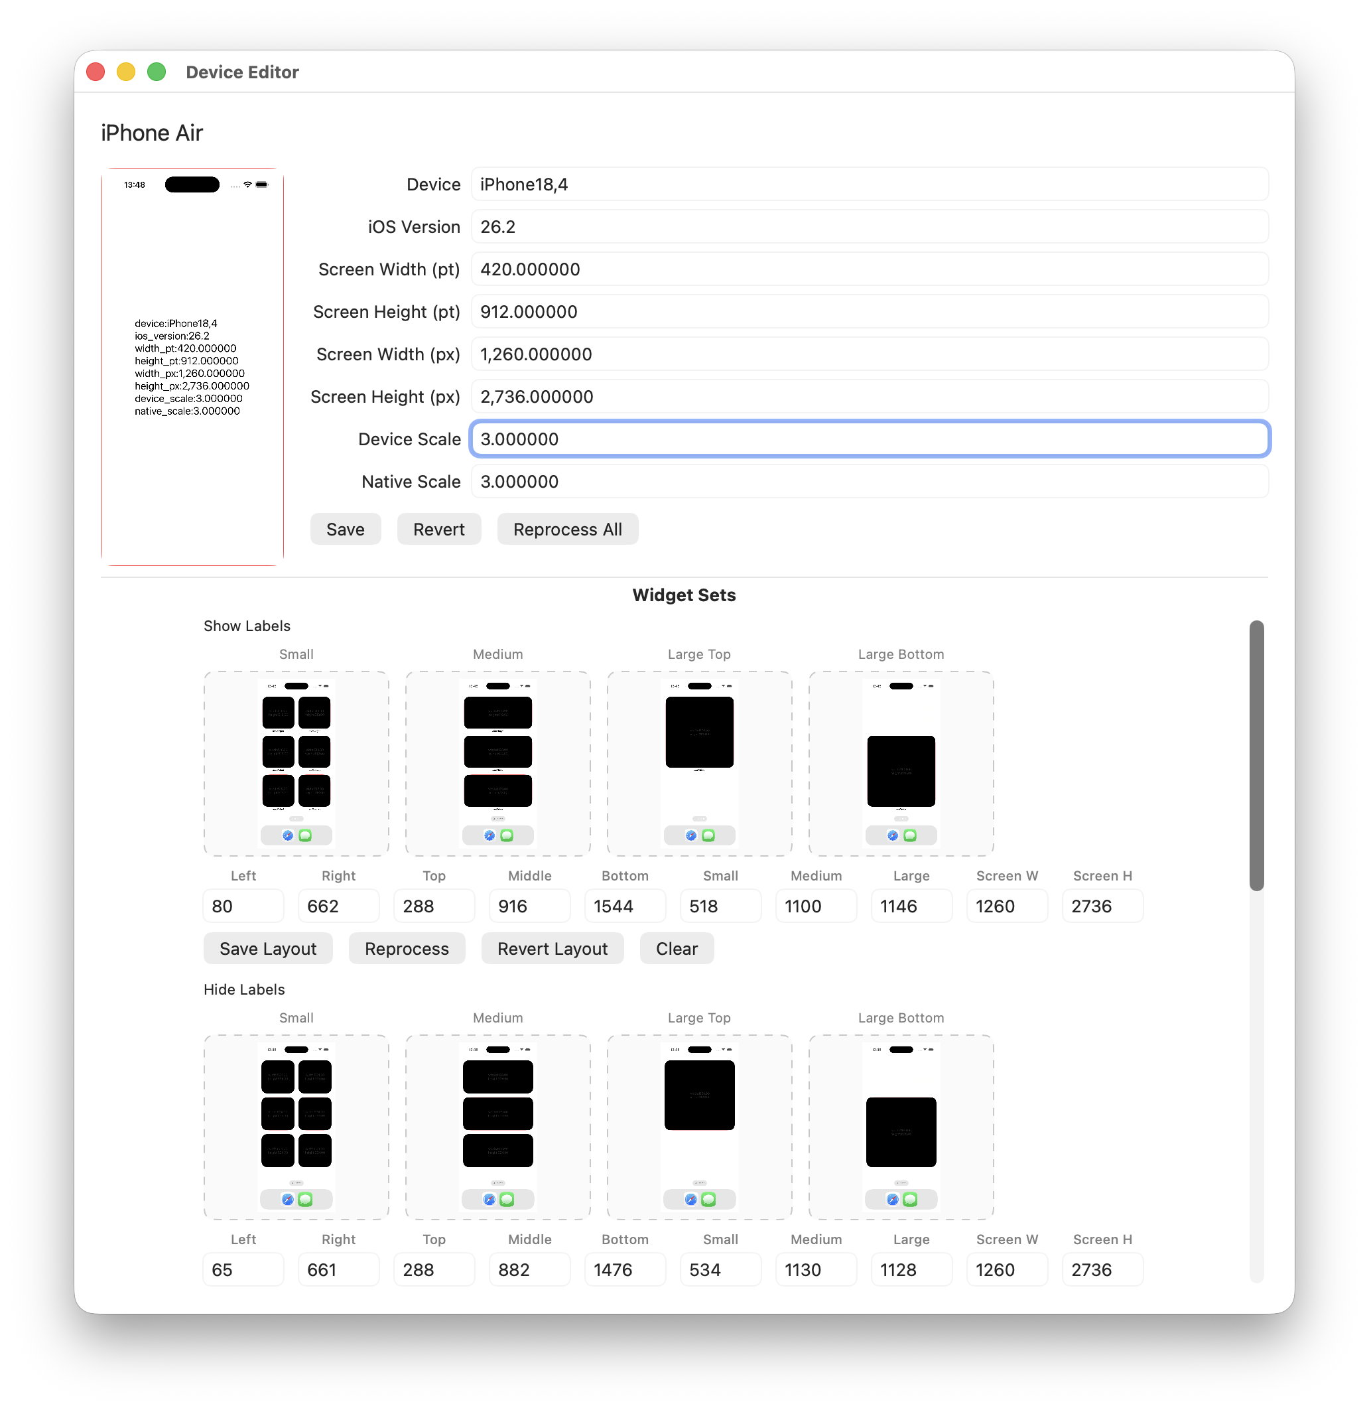The image size is (1369, 1412).
Task: Edit Show Labels Right value 662
Action: (x=338, y=906)
